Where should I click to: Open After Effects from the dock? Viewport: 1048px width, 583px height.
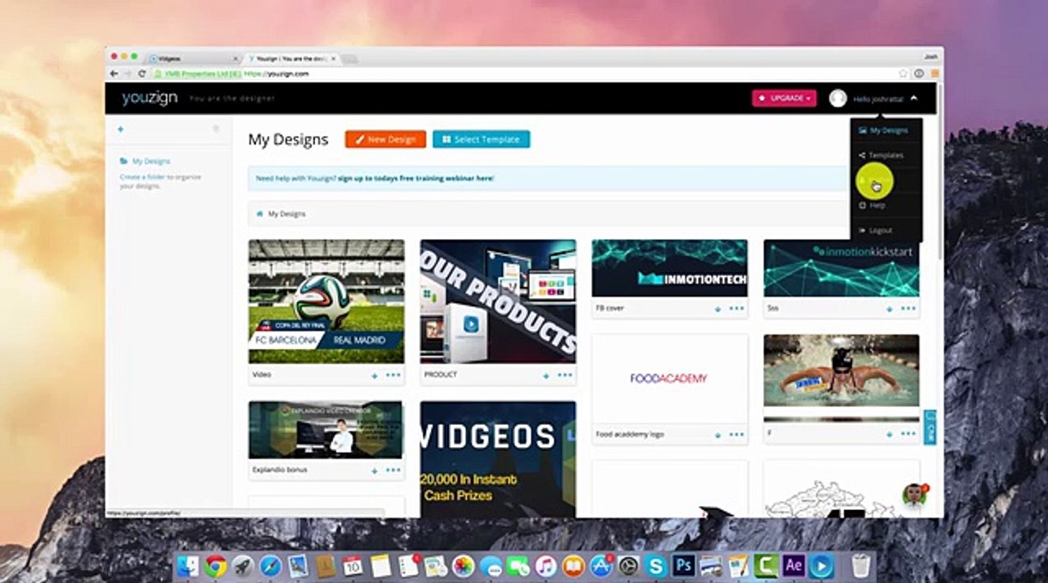pos(794,565)
